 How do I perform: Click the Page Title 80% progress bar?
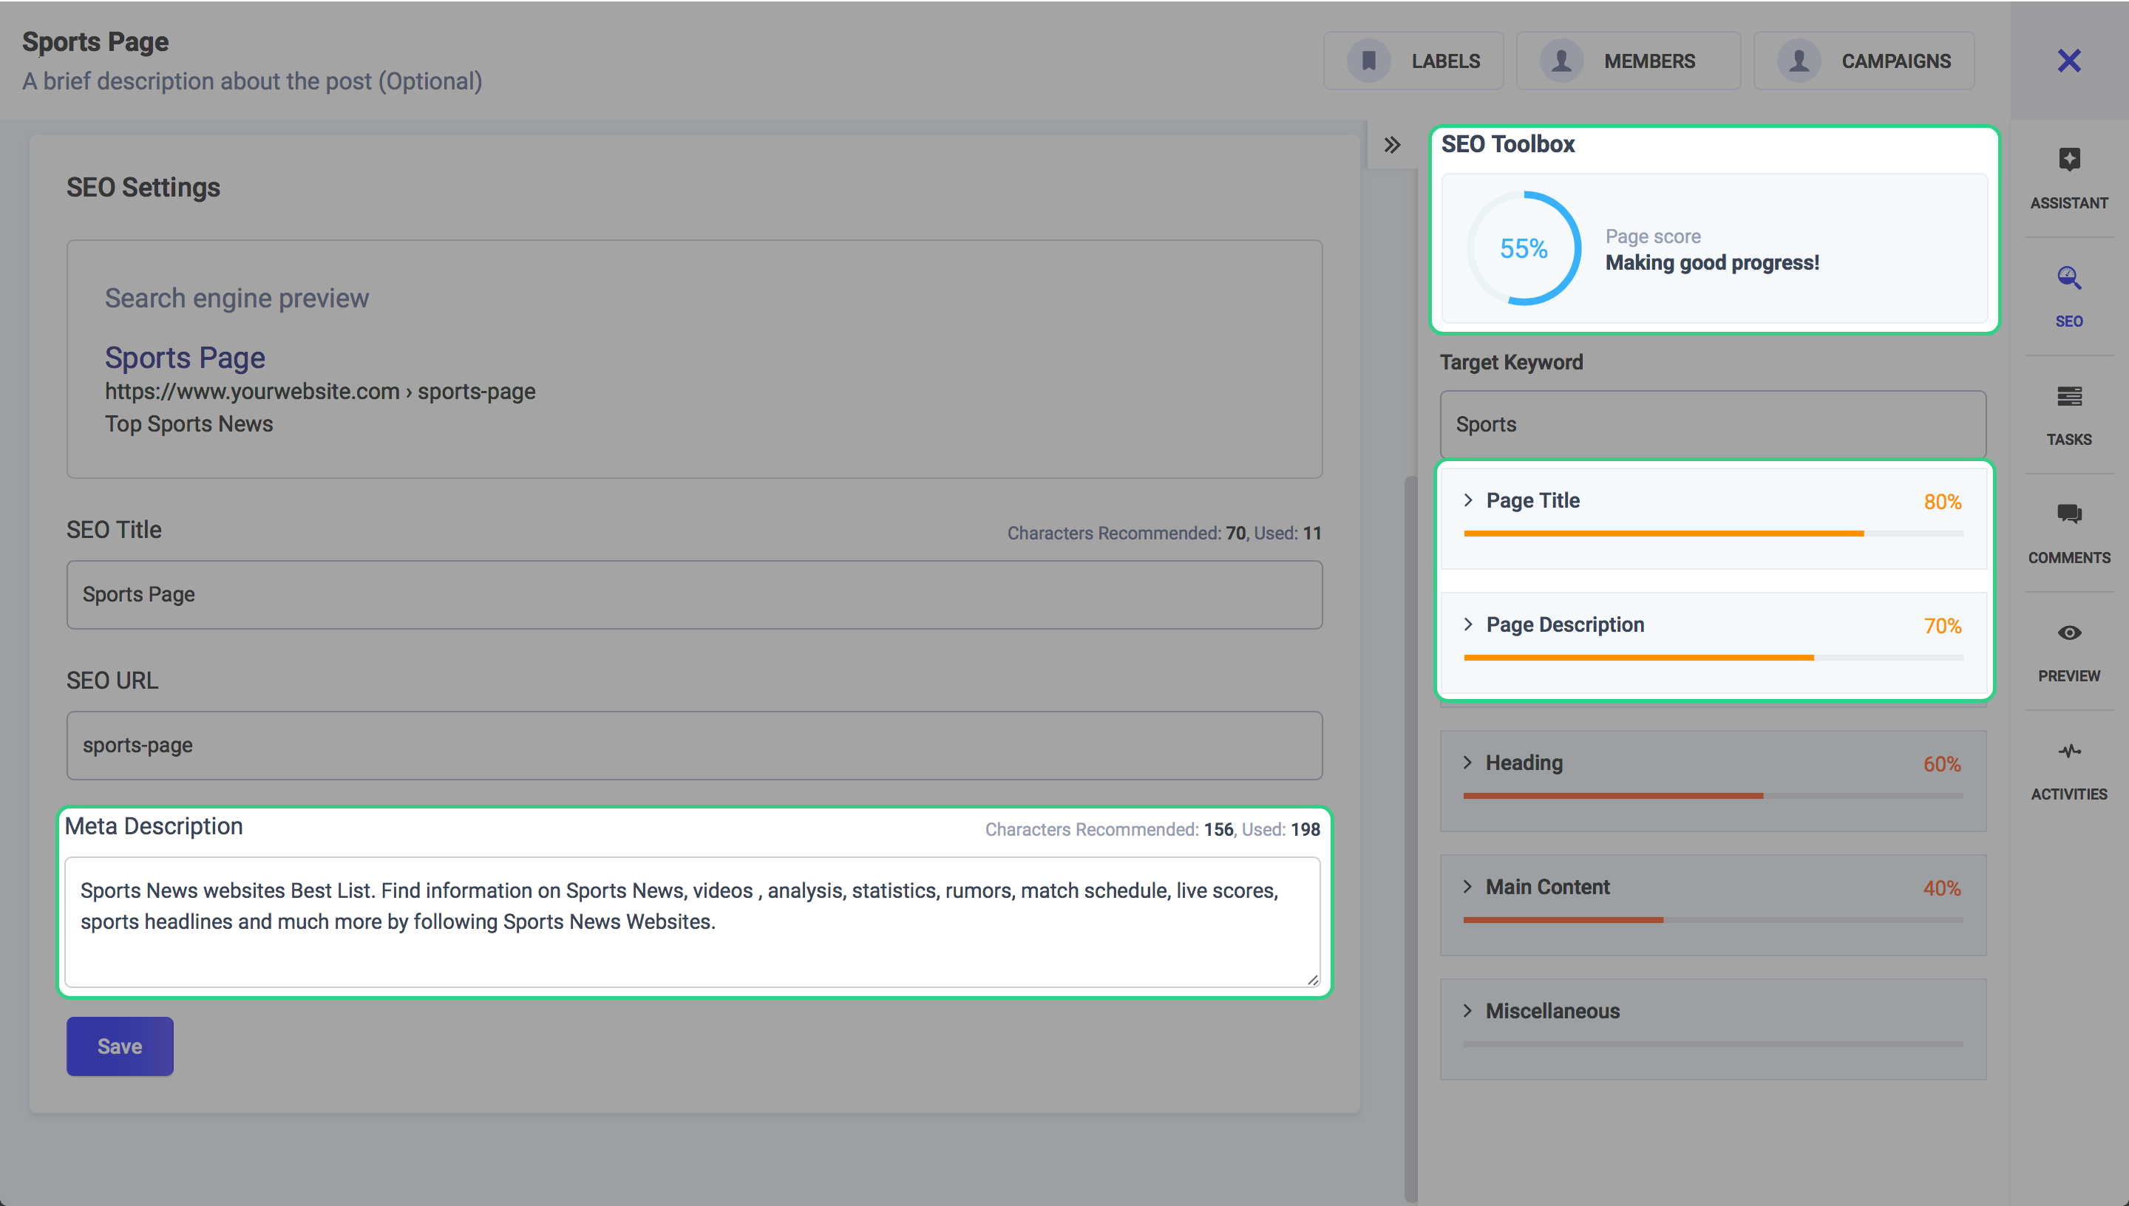1713,534
